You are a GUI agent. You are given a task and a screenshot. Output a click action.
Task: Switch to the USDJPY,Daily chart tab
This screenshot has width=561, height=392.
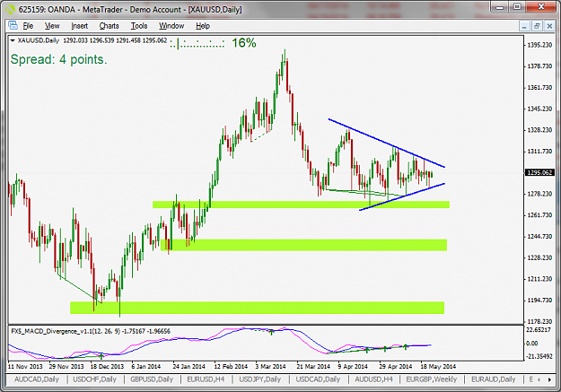(259, 379)
